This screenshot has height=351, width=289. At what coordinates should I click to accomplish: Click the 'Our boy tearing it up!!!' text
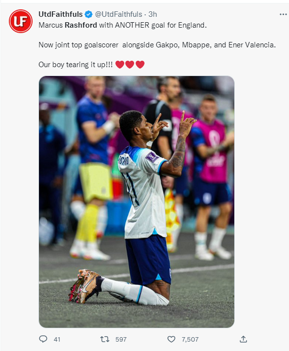click(75, 65)
